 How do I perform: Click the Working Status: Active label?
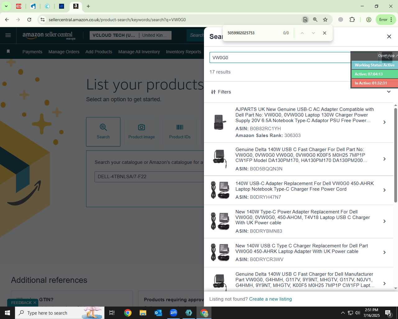(x=375, y=65)
